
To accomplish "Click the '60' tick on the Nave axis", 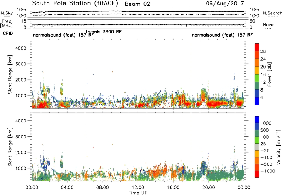I will tap(252, 21).
